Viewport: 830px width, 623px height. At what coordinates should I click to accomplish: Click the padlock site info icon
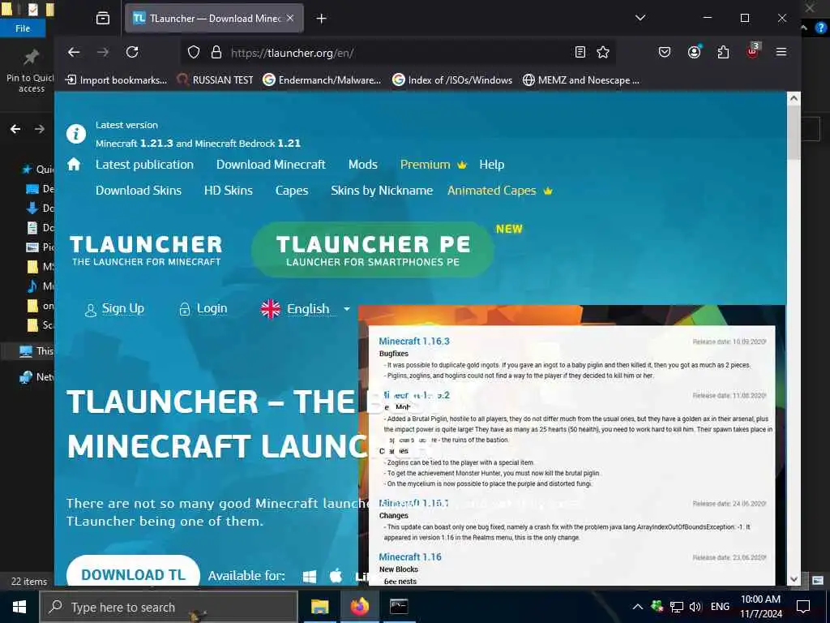pos(216,52)
